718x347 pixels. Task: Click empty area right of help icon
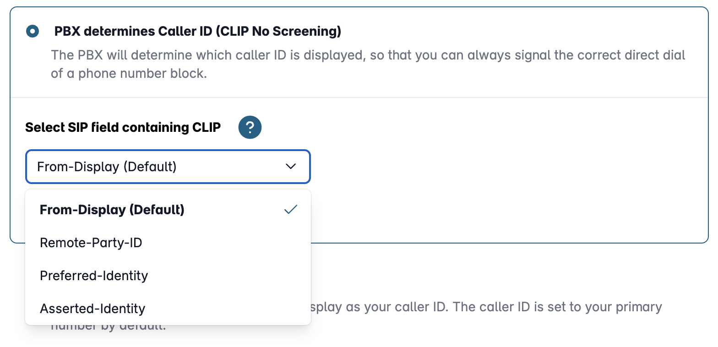(x=458, y=128)
